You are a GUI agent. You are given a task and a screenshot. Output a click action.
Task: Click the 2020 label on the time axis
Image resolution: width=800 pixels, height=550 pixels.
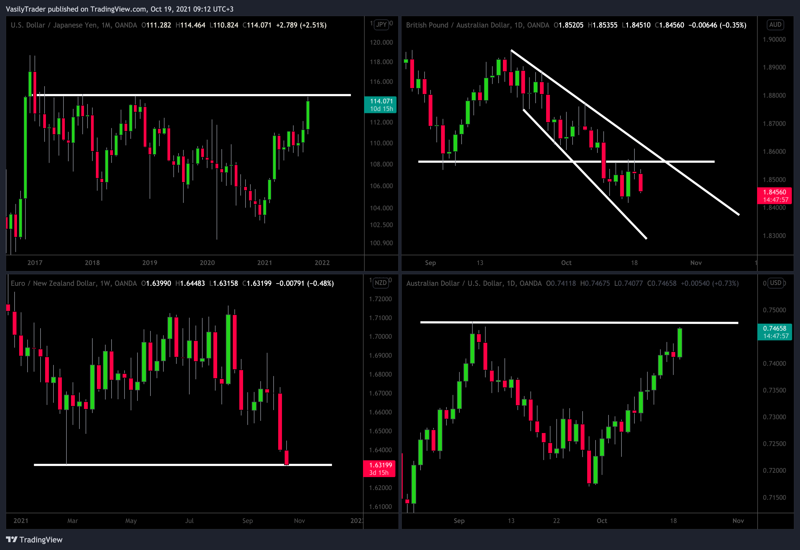click(207, 263)
